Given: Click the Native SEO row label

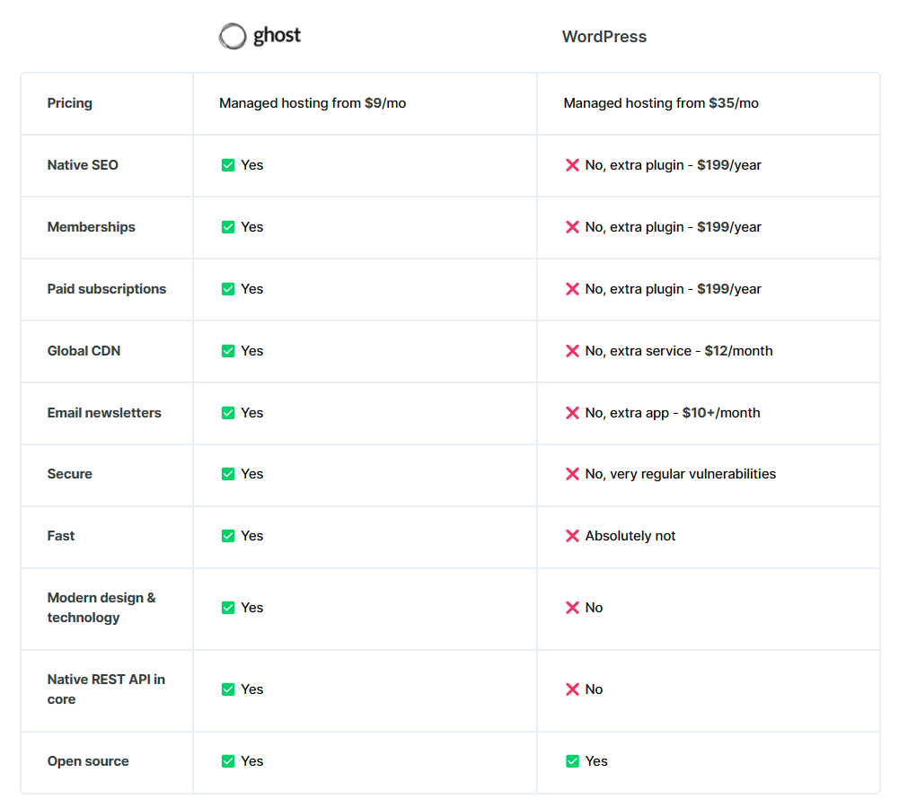Looking at the screenshot, I should [x=83, y=165].
